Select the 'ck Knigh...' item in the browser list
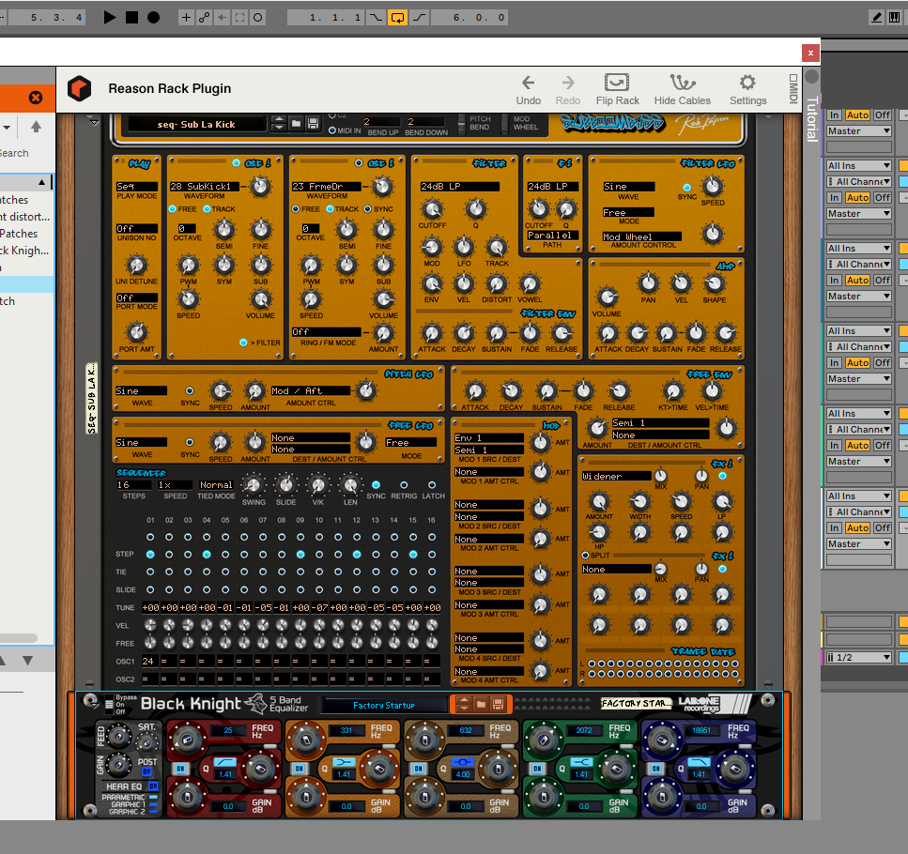 click(25, 251)
